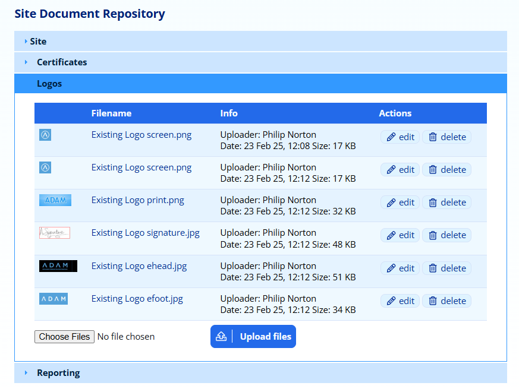The width and height of the screenshot is (519, 389).
Task: Click the signature image thumbnail
Action: click(x=55, y=233)
